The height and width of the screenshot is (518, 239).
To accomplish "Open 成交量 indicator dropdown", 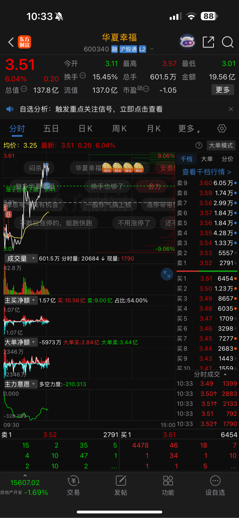I will tap(21, 259).
